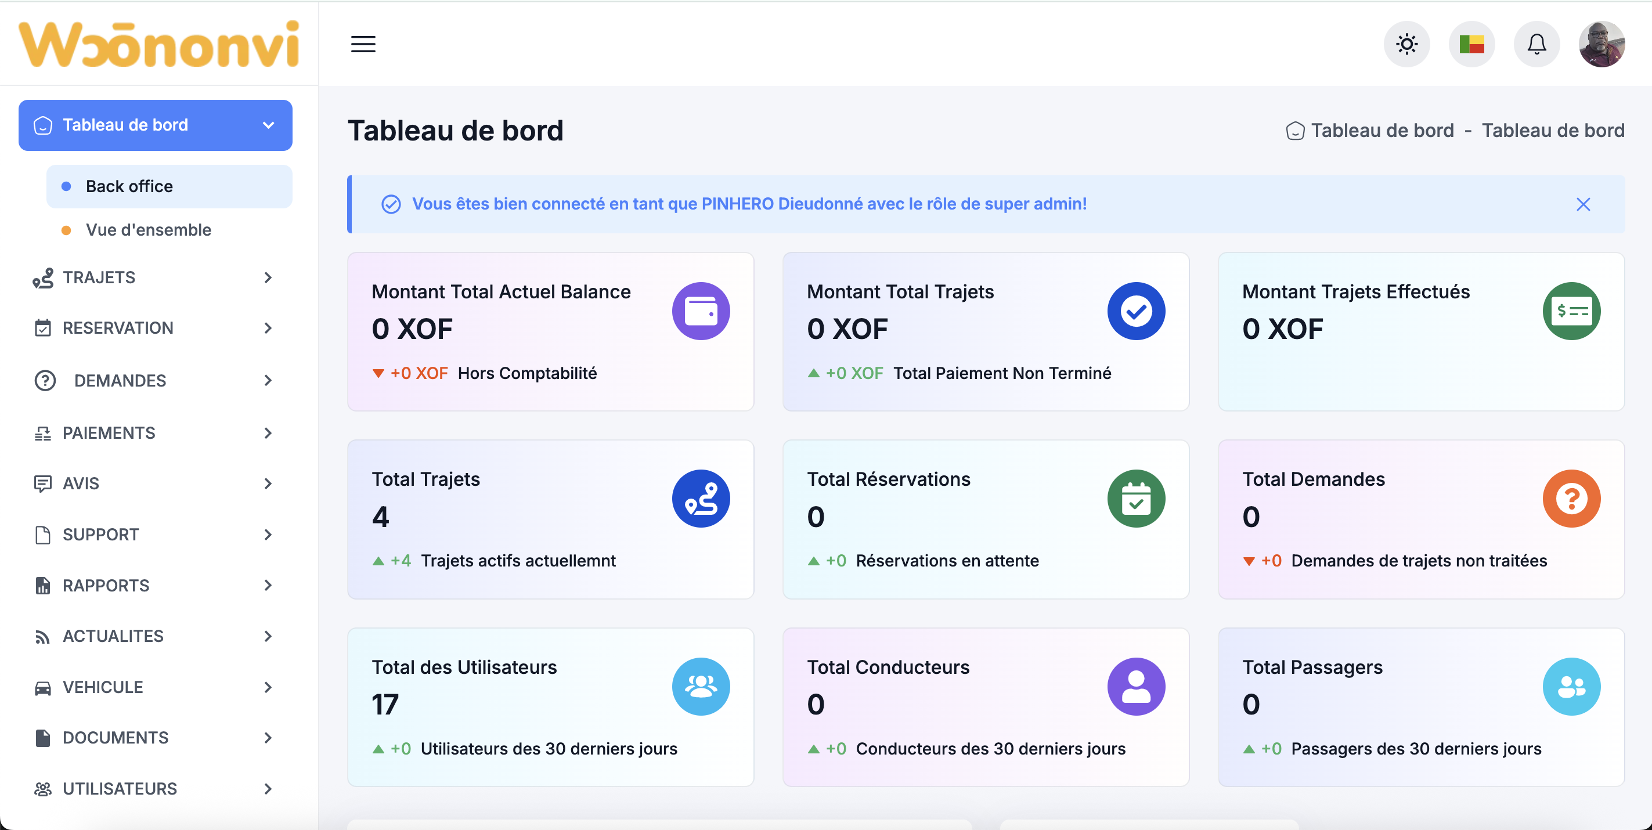Screen dimensions: 1652x830
Task: Toggle the sidebar with hamburger menu
Action: click(362, 44)
